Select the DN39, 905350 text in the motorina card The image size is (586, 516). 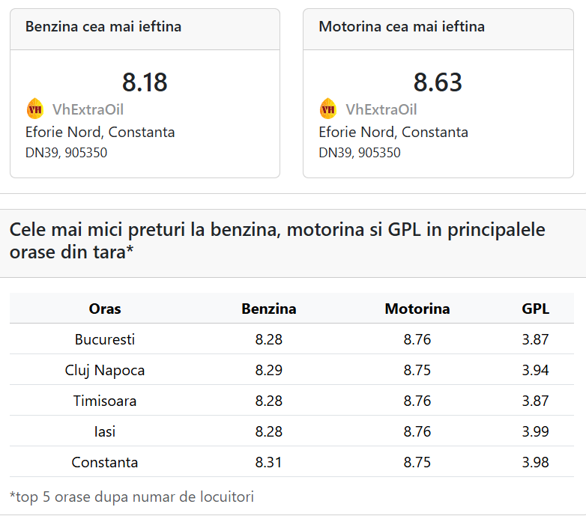point(359,153)
